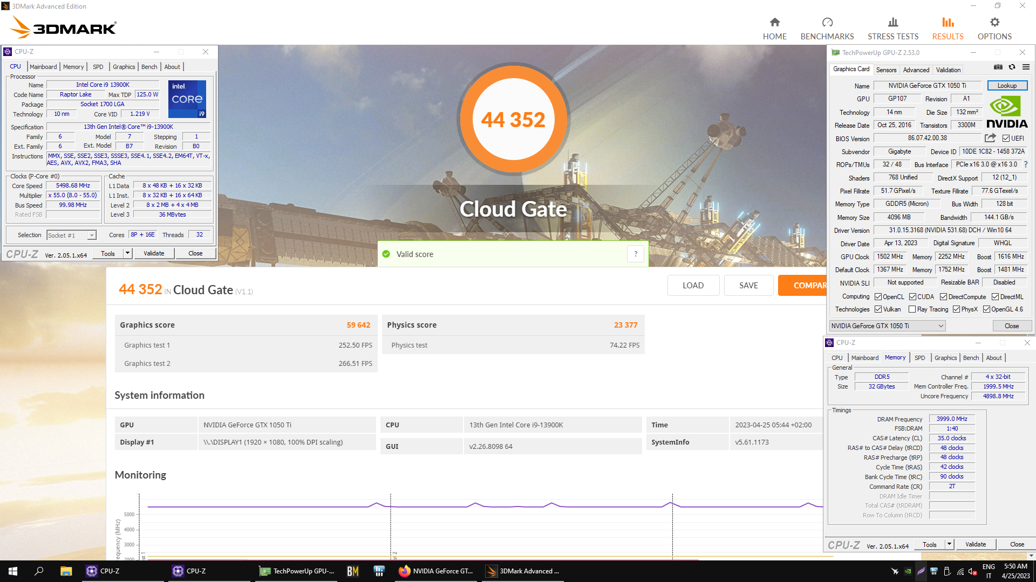Toggle the CUDA checkbox
1036x582 pixels.
tap(912, 297)
